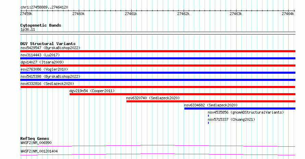The height and width of the screenshot is (159, 305).
Task: Click the small blue marker under nsv5715337
Action: tap(208, 123)
